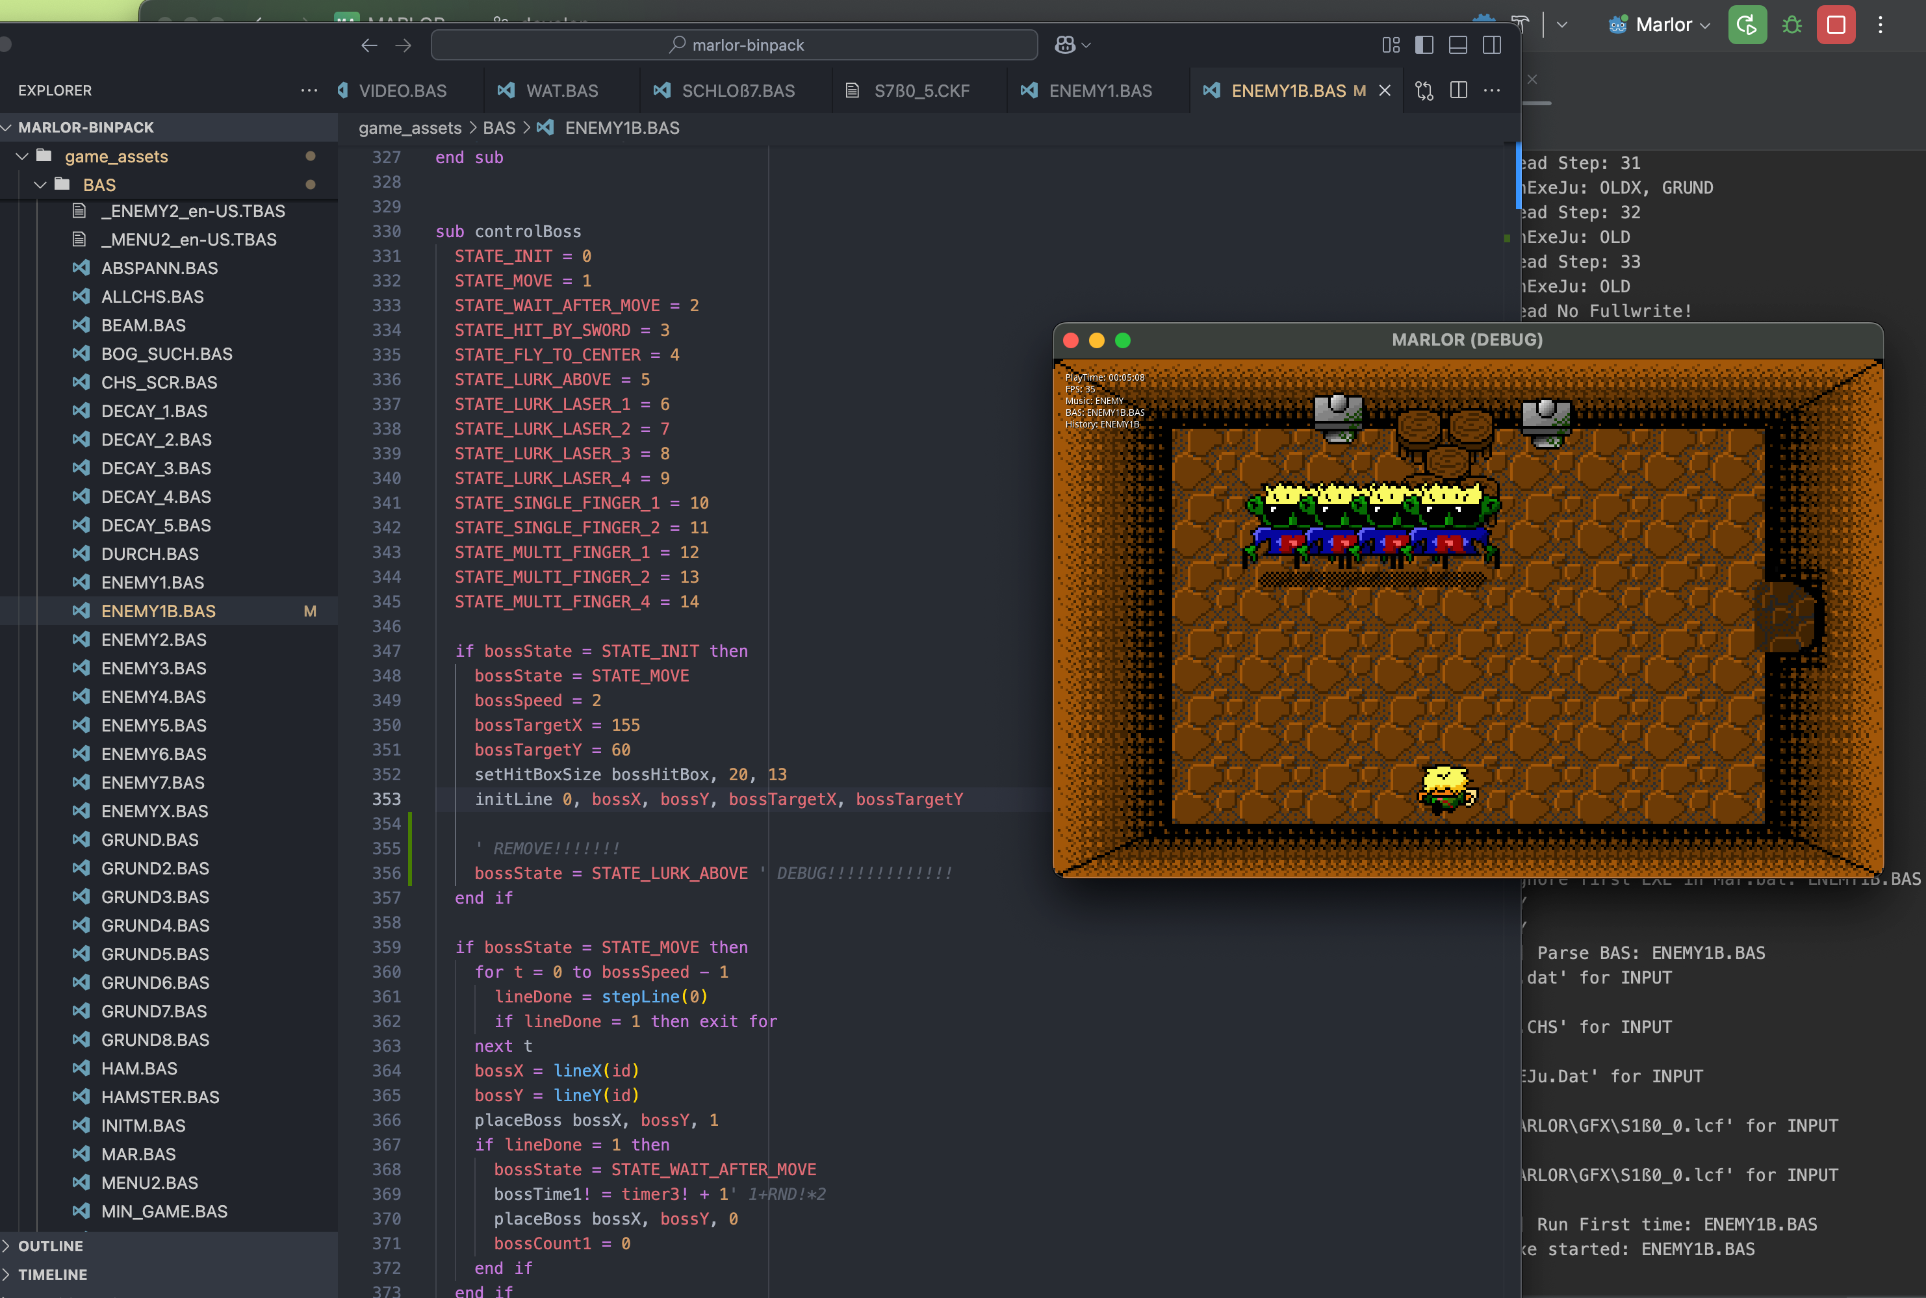Switch to the VIDEO.BAS tab
This screenshot has height=1298, width=1926.
[402, 91]
